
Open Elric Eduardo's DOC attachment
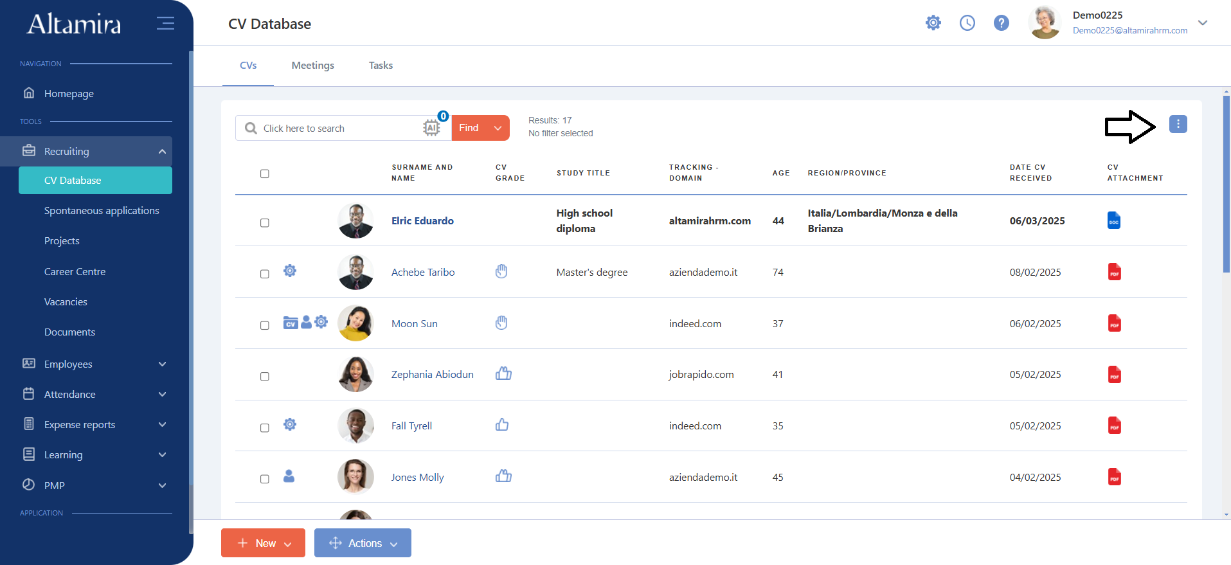[1114, 220]
